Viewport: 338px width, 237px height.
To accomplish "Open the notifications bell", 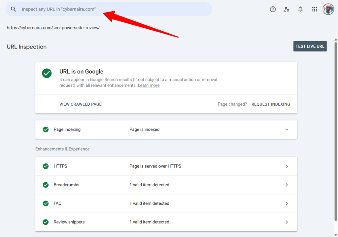I will 300,9.
